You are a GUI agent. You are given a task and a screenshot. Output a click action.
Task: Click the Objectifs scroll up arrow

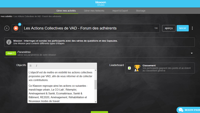[96, 71]
